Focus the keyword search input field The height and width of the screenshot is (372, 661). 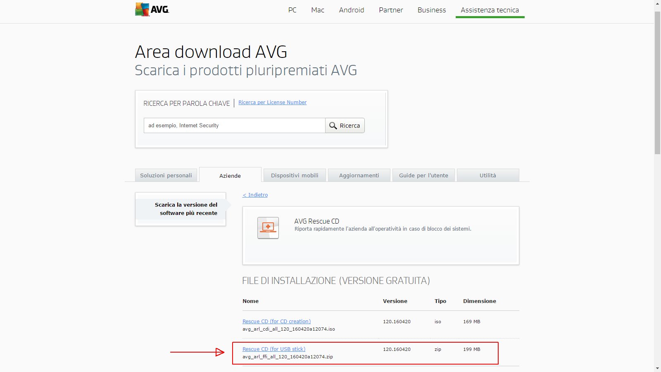pyautogui.click(x=234, y=126)
